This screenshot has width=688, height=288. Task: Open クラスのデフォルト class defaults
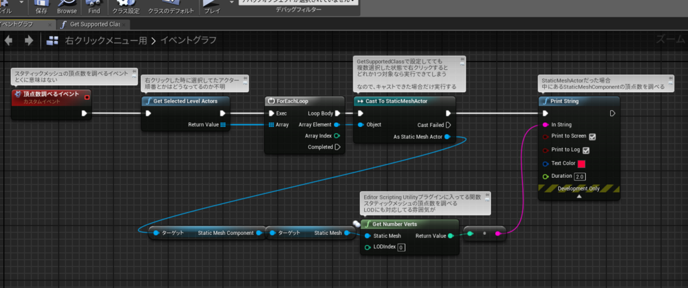pyautogui.click(x=171, y=7)
